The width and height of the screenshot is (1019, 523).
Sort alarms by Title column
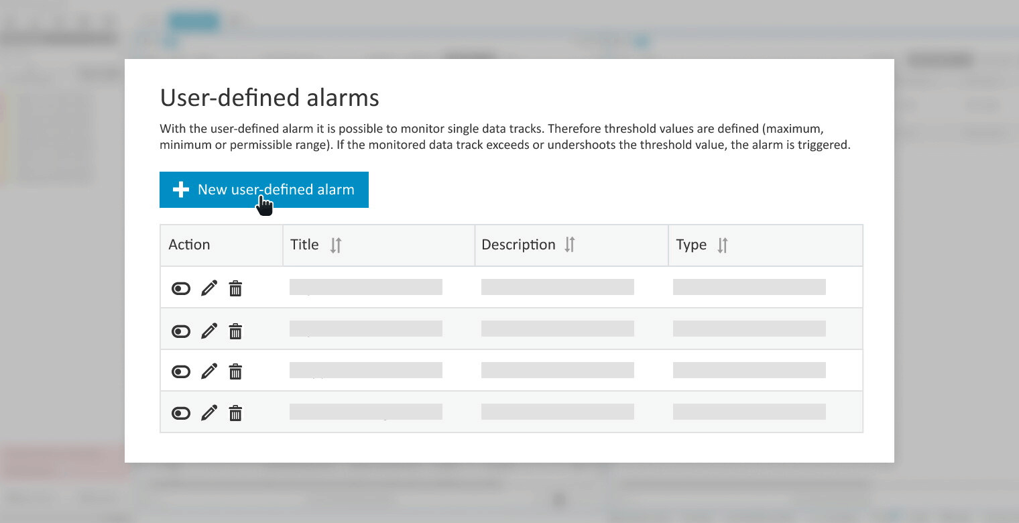click(335, 245)
